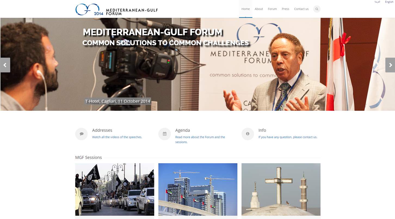Click 'COMMON SOLUTIONS TO COMMON CHALLENGES' slider subtitle
The width and height of the screenshot is (395, 219).
click(166, 43)
